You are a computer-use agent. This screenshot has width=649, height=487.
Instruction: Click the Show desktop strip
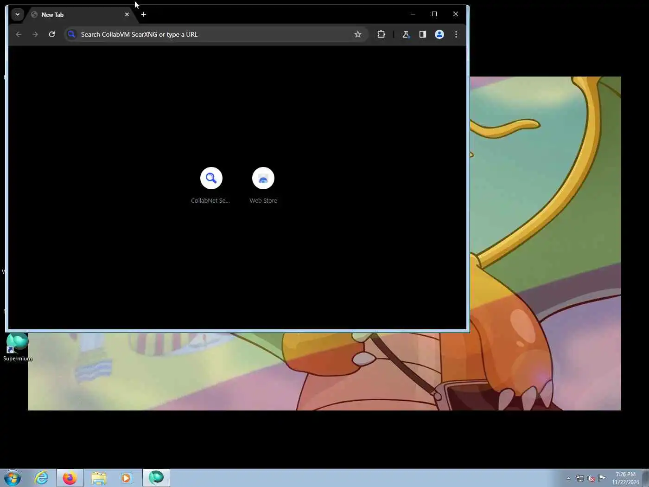(x=645, y=478)
